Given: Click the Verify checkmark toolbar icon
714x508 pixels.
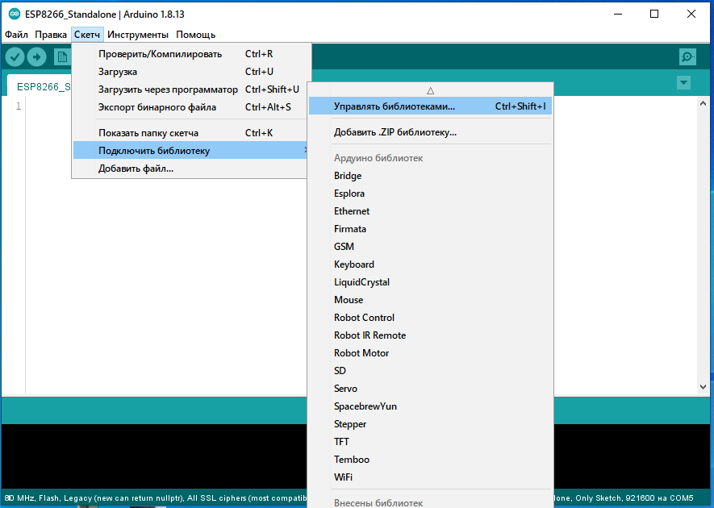Looking at the screenshot, I should (x=15, y=56).
